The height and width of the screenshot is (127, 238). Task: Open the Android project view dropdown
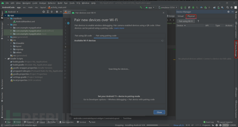[x=12, y=12]
